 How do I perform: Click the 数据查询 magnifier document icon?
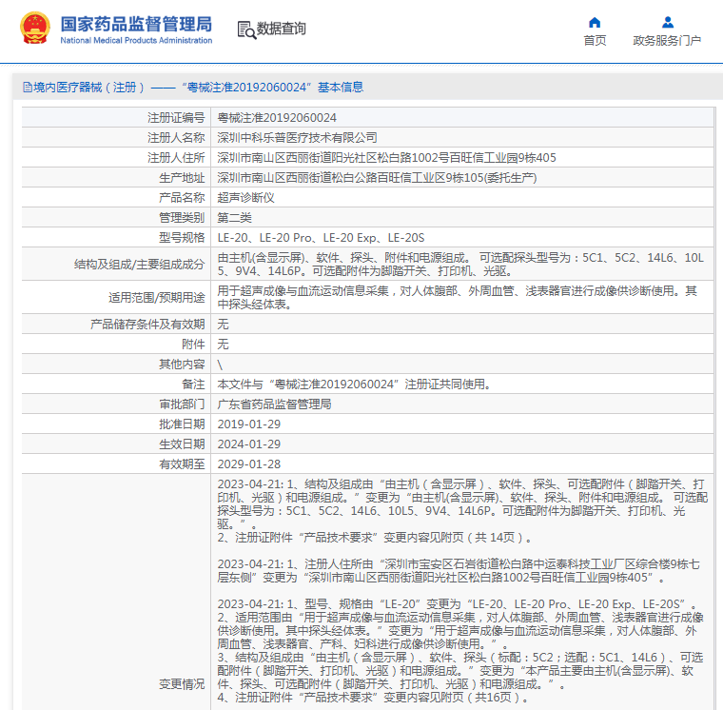pos(245,30)
